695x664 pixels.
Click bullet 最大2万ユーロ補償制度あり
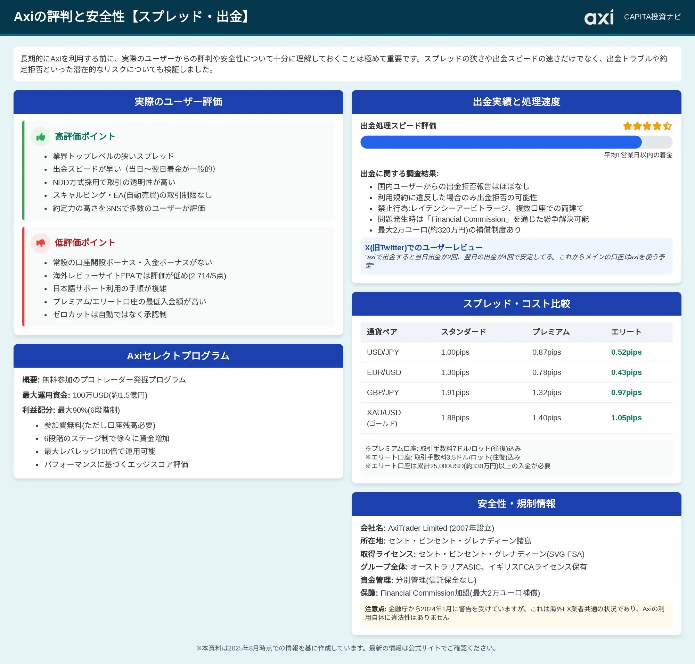click(449, 230)
